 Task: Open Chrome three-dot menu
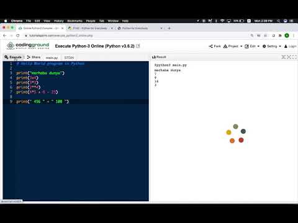pos(294,35)
